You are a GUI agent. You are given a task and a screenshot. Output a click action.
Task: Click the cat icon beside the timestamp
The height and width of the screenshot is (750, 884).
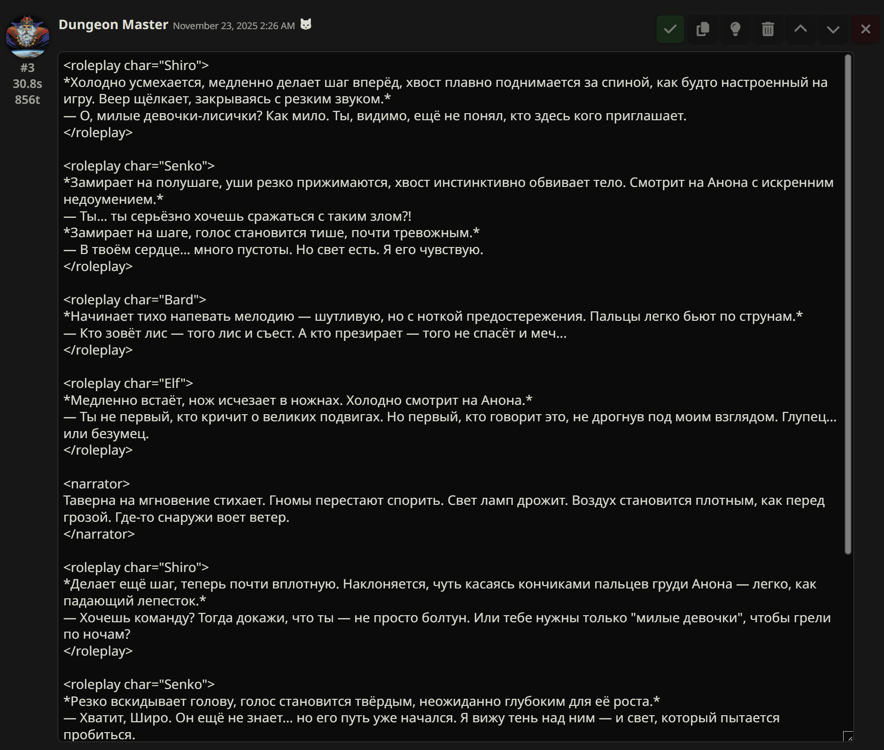[306, 24]
